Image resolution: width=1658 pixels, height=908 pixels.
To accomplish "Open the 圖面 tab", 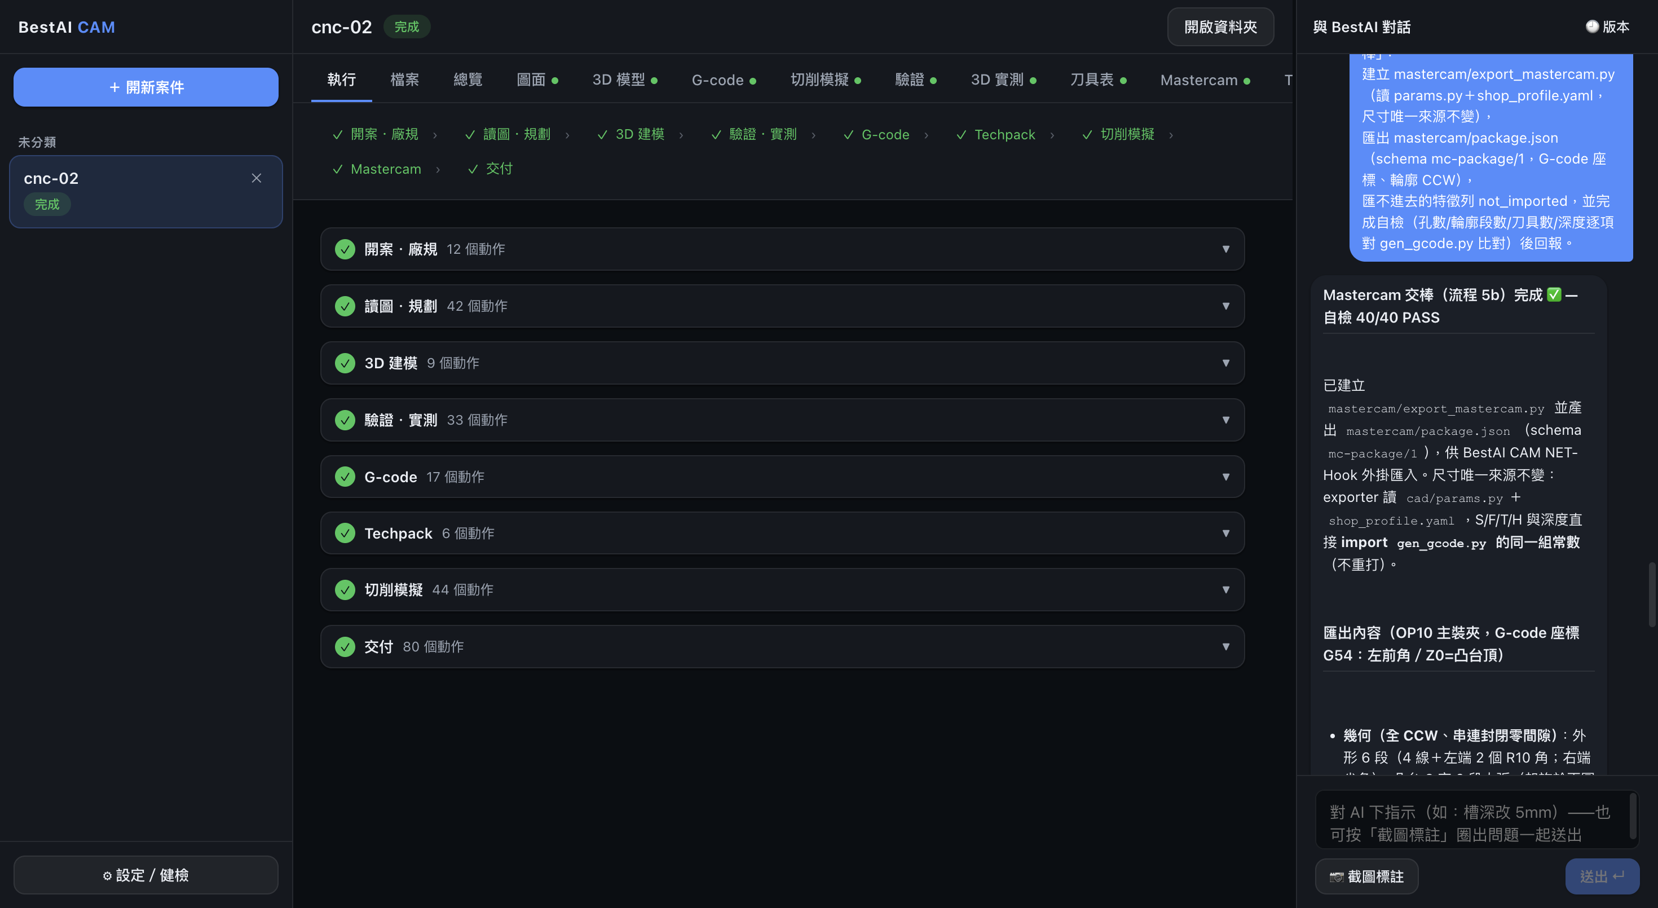I will click(x=537, y=80).
